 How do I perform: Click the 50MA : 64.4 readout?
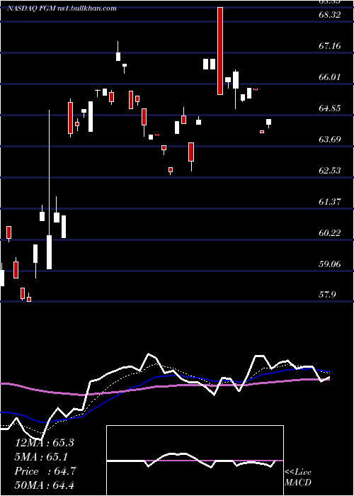coord(44,485)
